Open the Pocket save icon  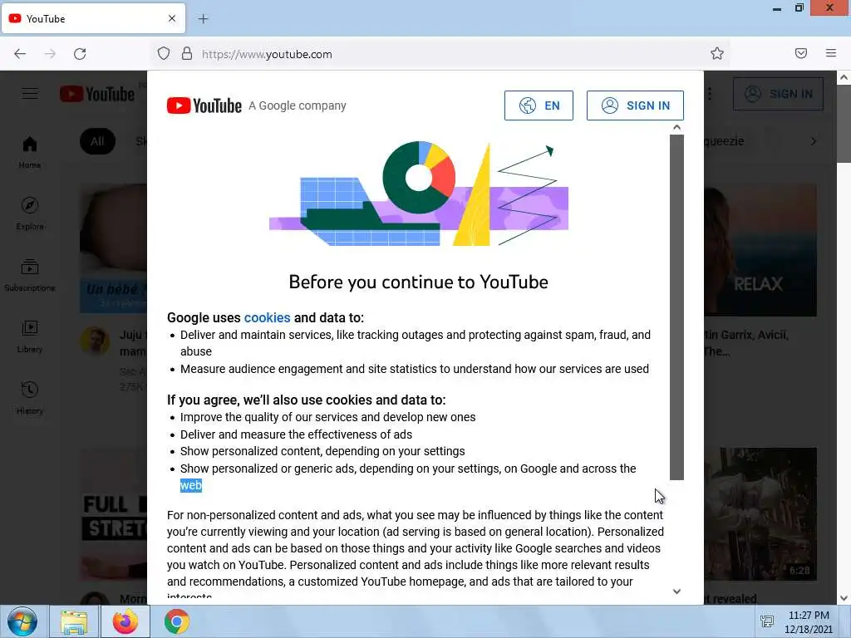(800, 53)
